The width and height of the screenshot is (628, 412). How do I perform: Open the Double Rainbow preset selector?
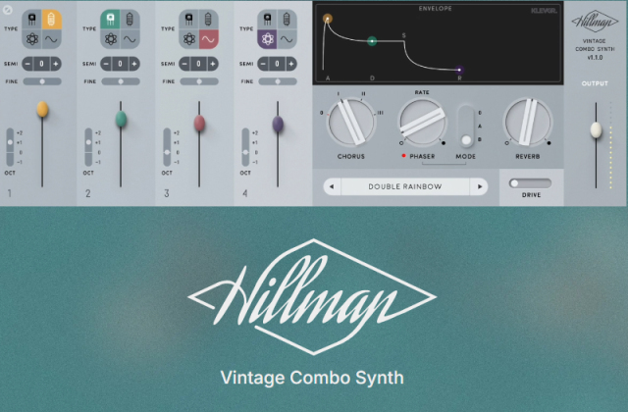click(x=405, y=186)
